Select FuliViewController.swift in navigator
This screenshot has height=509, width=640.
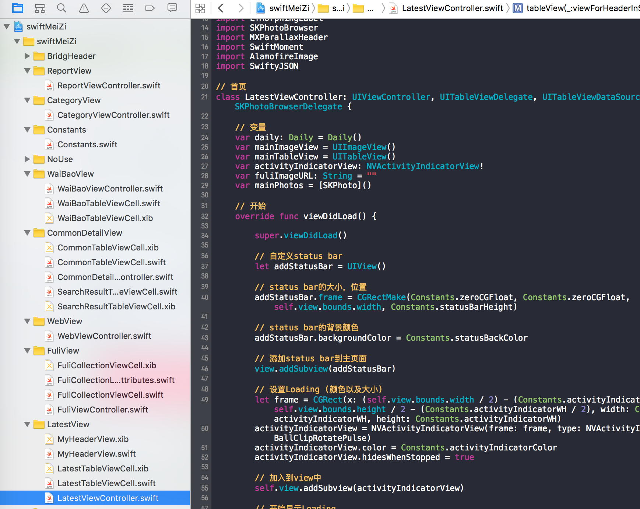tap(102, 410)
